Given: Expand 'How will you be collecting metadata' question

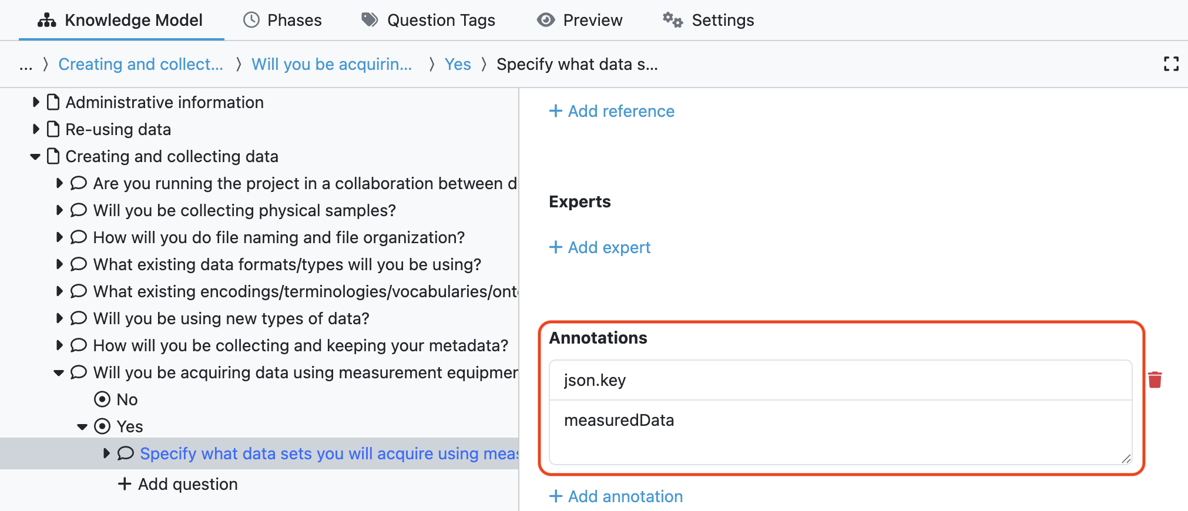Looking at the screenshot, I should [59, 345].
